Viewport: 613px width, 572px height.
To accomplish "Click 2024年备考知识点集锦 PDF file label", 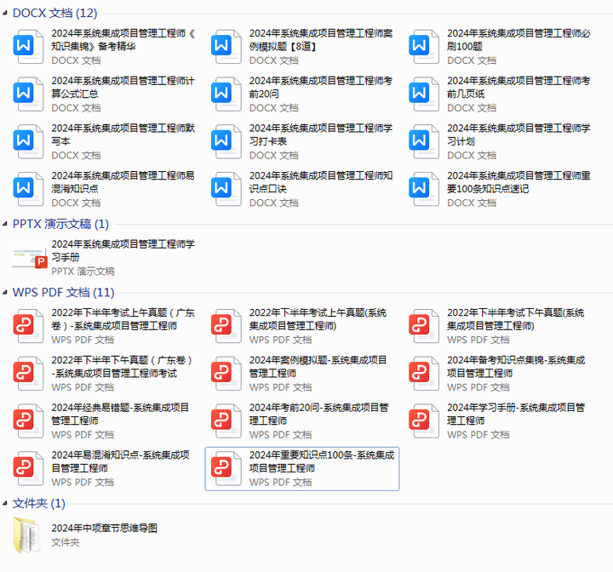I will click(x=515, y=366).
